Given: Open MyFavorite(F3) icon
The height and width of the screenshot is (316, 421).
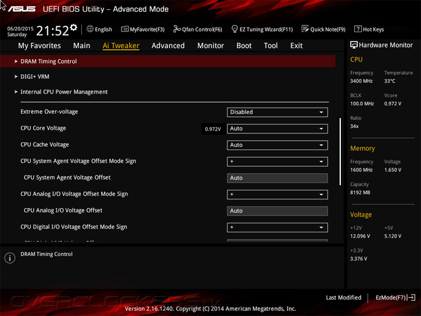Looking at the screenshot, I should tap(125, 29).
